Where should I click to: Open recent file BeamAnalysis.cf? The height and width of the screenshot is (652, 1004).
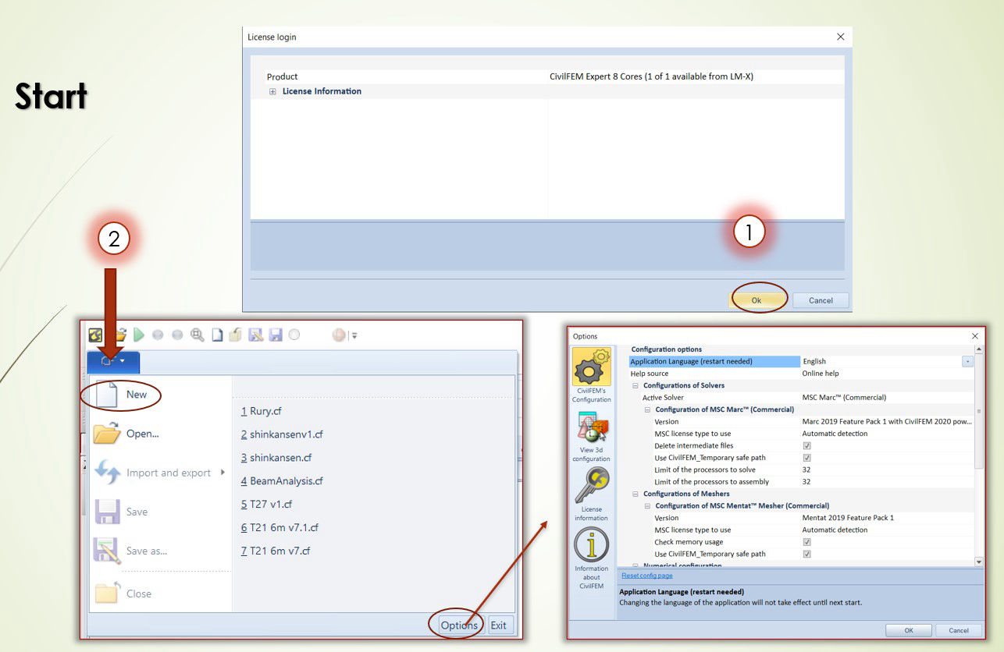click(x=282, y=481)
